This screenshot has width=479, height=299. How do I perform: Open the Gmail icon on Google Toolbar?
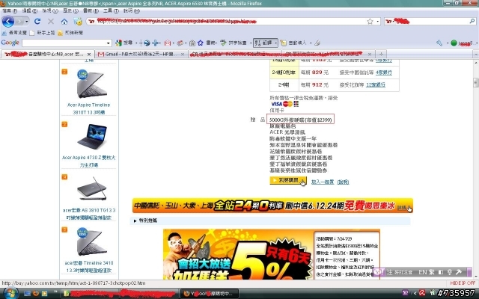click(x=168, y=43)
